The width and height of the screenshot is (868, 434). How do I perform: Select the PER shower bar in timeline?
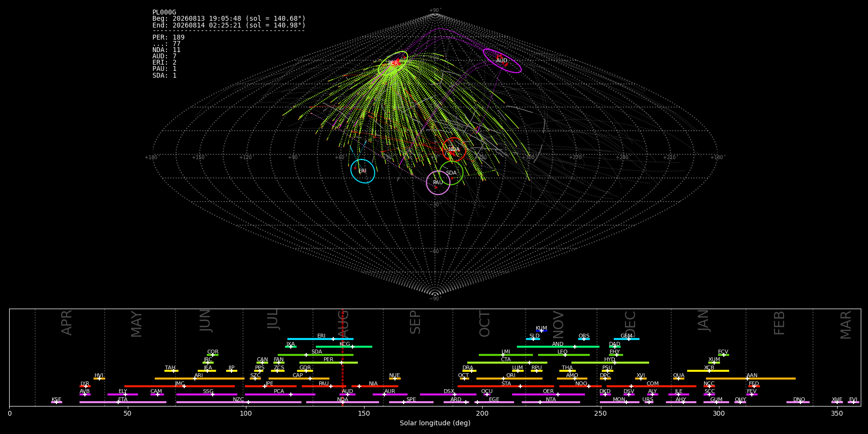pos(328,363)
